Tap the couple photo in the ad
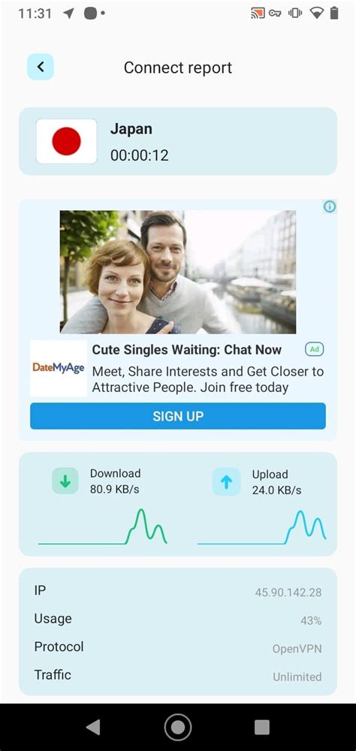 click(x=178, y=272)
